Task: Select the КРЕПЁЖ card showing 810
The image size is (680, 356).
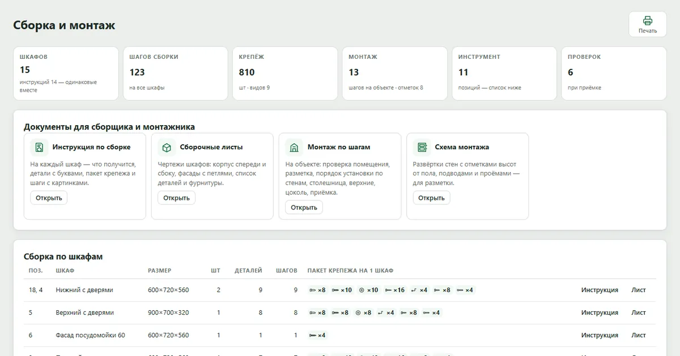Action: (x=285, y=74)
